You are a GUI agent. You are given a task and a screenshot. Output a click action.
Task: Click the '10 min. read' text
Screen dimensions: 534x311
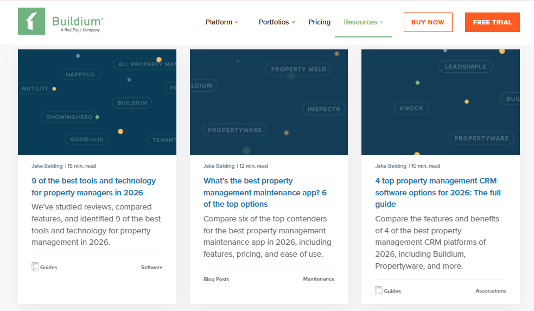click(425, 166)
